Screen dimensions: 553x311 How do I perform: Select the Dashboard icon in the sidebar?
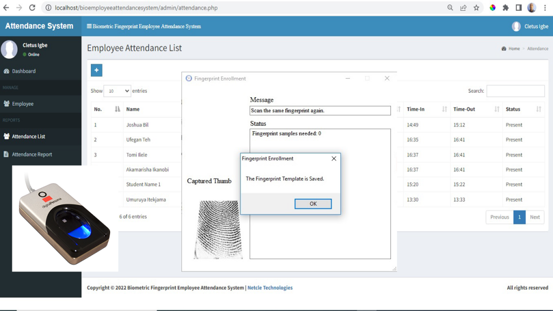[x=8, y=71]
